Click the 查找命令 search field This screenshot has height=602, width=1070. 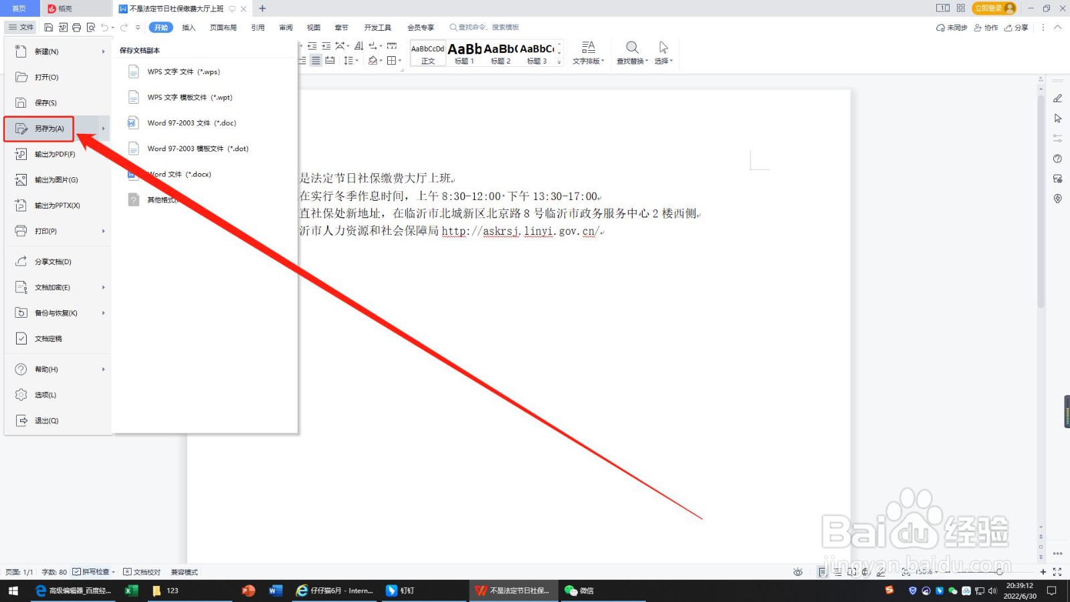(x=485, y=27)
